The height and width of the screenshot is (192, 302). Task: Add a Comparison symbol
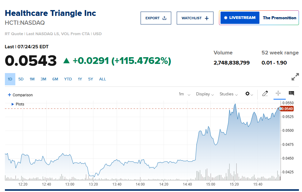coord(20,95)
